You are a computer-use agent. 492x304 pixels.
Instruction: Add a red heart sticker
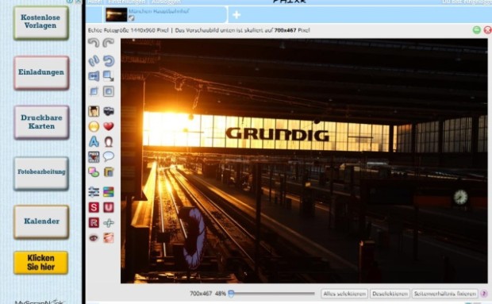(x=109, y=126)
